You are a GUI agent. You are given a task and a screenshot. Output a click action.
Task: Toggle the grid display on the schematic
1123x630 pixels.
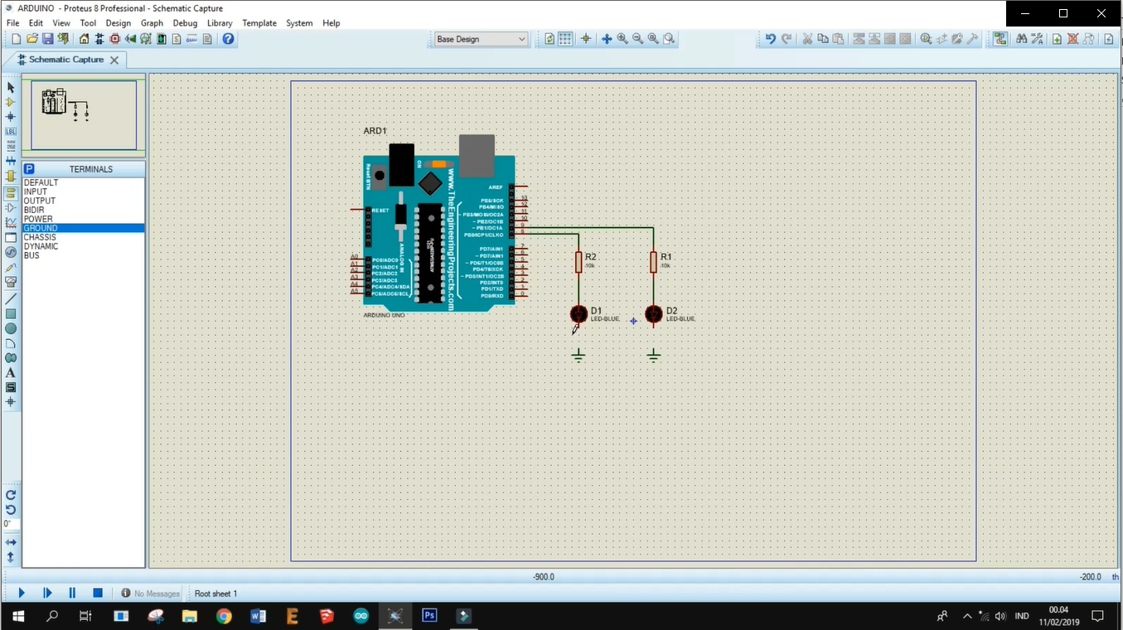point(565,38)
